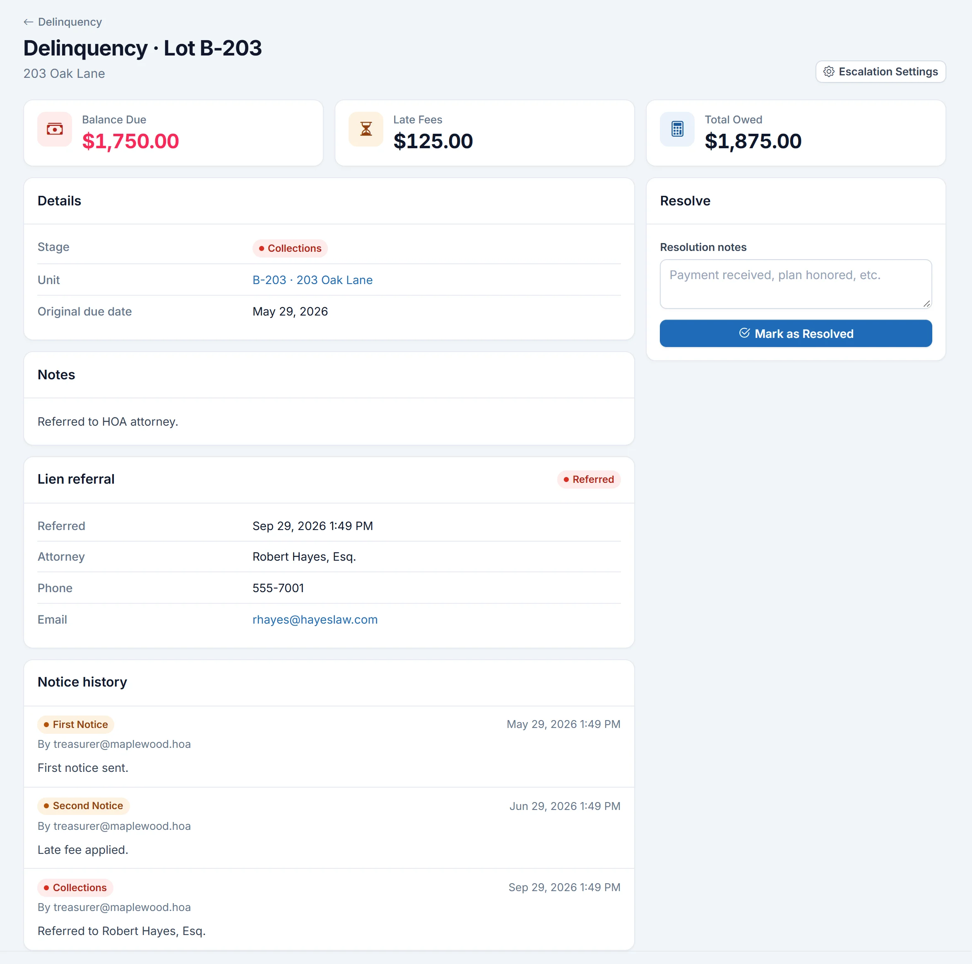Image resolution: width=972 pixels, height=964 pixels.
Task: Click the resize handle of Resolution notes box
Action: pos(926,304)
